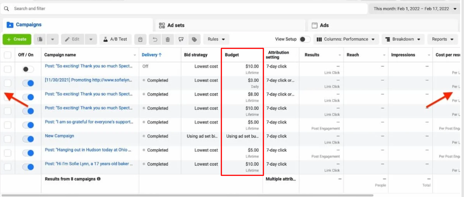This screenshot has height=197, width=464.
Task: Start an A/B Test
Action: [115, 39]
